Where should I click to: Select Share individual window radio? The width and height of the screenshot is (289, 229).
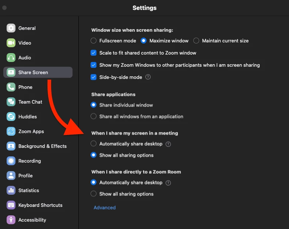[94, 105]
